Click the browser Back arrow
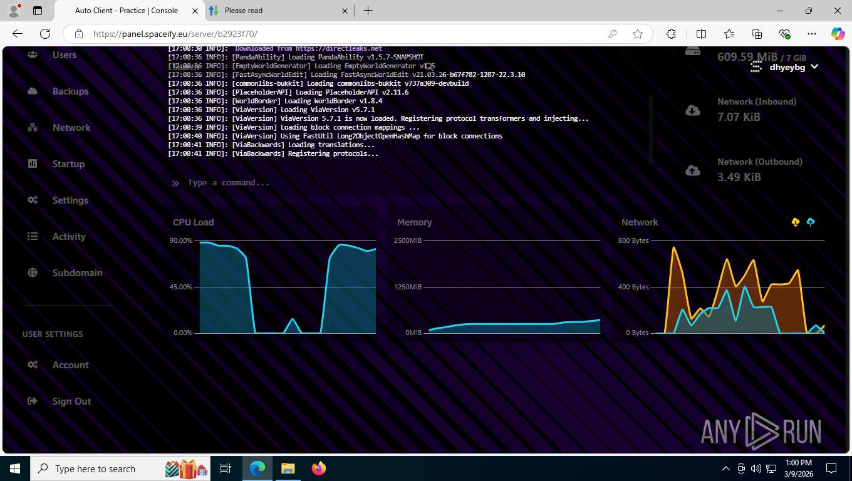 18,34
